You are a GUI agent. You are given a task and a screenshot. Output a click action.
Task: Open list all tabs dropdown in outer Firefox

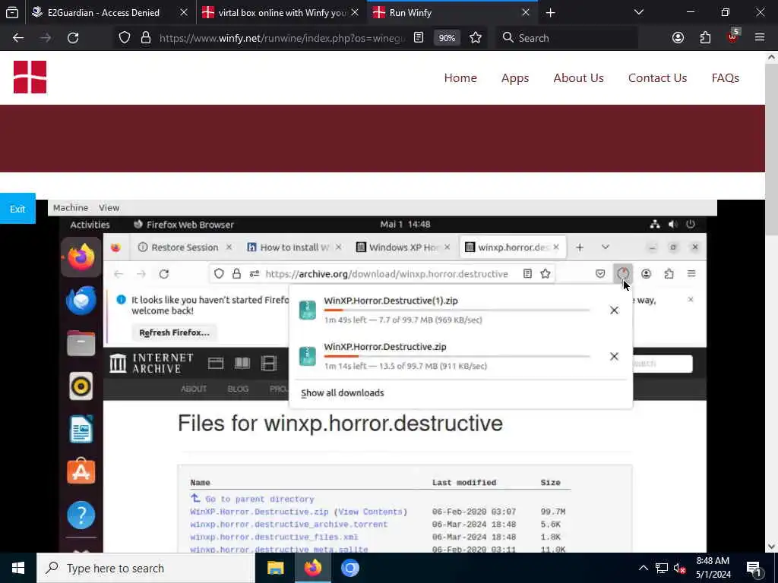coord(639,12)
